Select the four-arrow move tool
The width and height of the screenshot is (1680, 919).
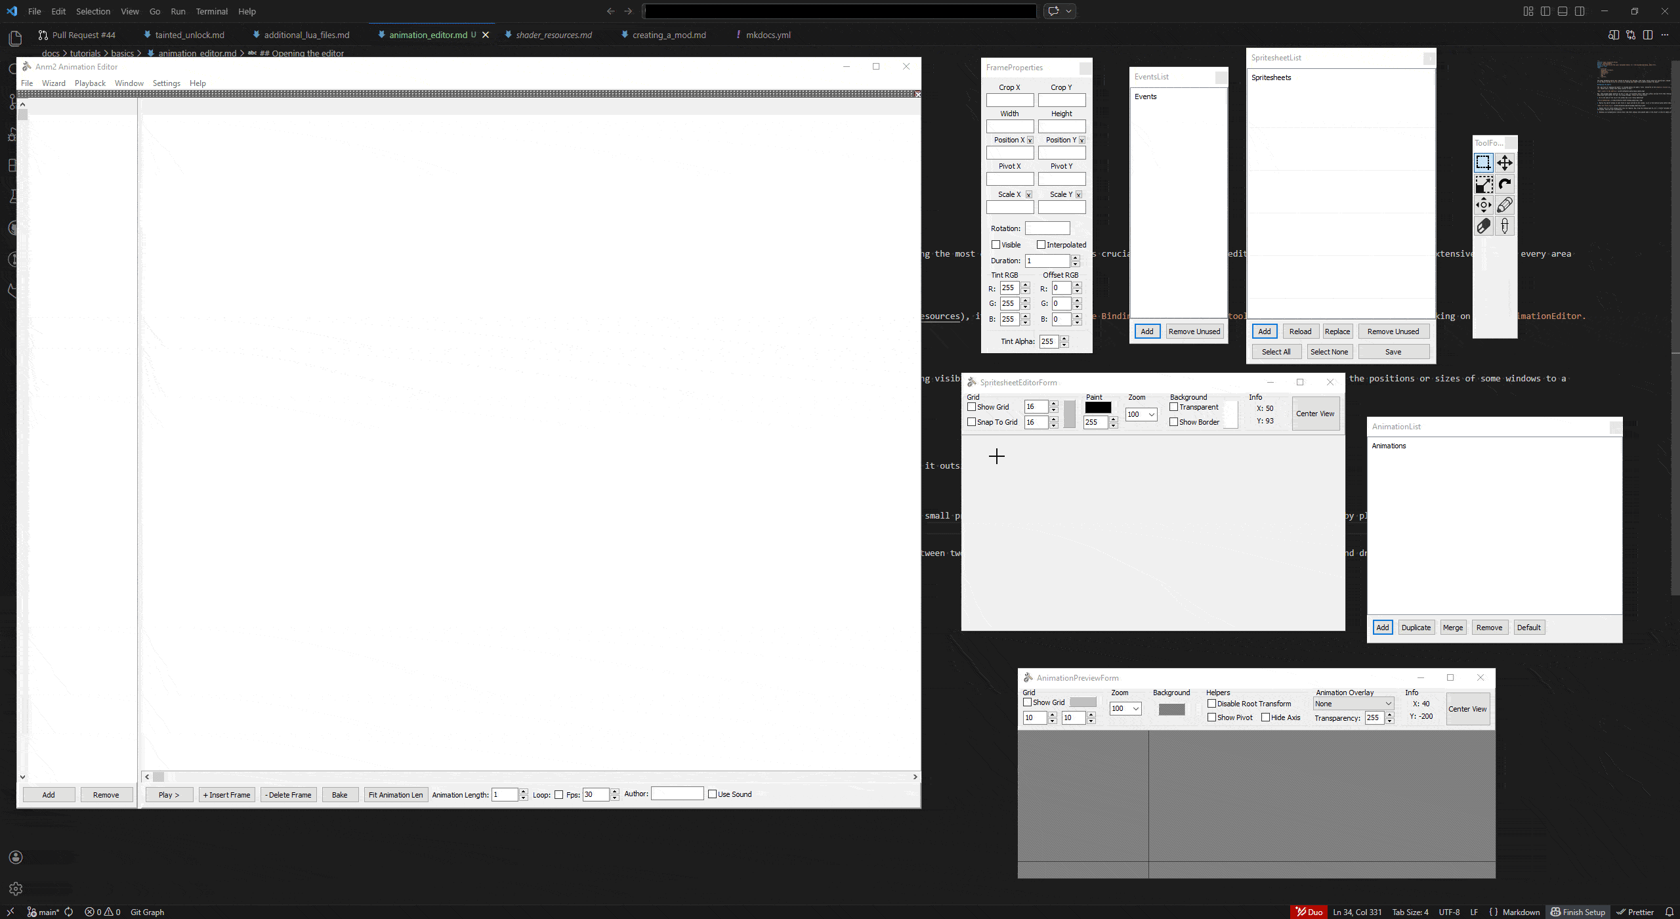pos(1505,163)
